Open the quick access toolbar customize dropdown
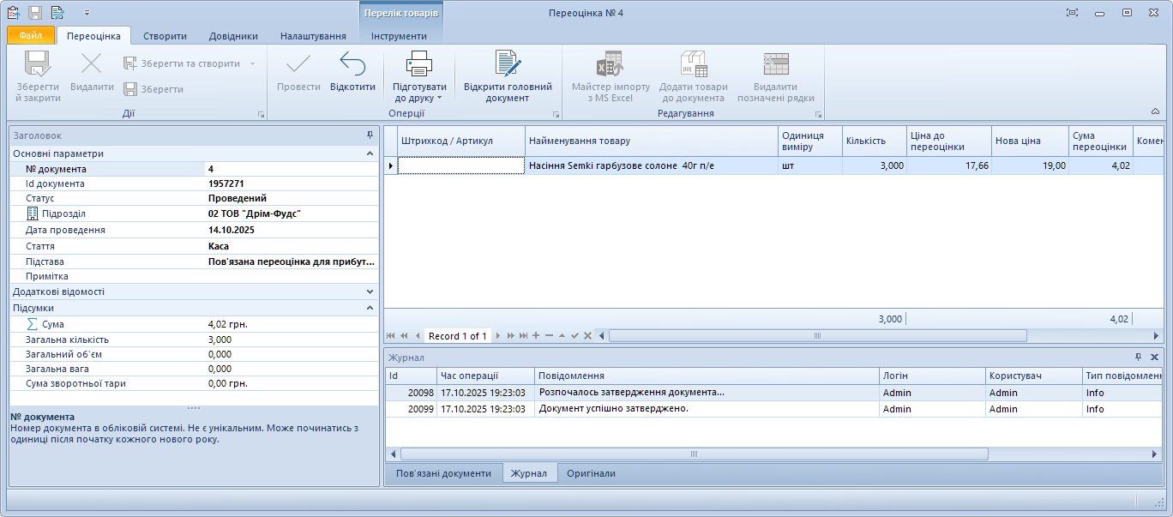1173x517 pixels. coord(87,14)
